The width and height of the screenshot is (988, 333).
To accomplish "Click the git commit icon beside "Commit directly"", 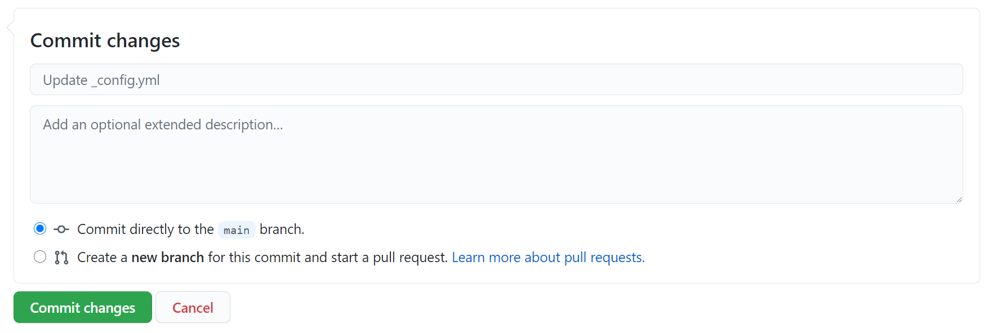I will (x=61, y=229).
